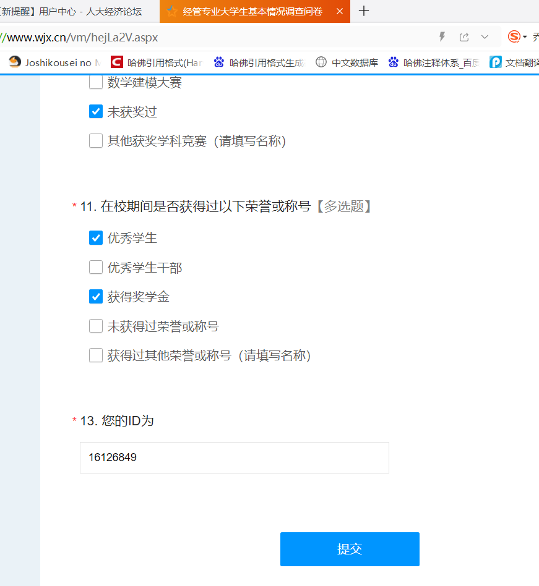Viewport: 539px width, 586px height.
Task: Click the lightning speed-mode icon in address bar
Action: tap(442, 36)
